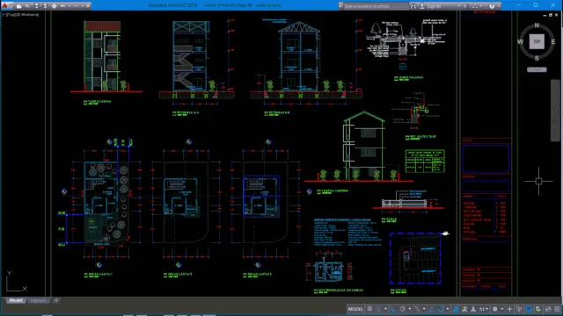Click W on the ViewCube compass
The width and height of the screenshot is (563, 316).
[520, 41]
